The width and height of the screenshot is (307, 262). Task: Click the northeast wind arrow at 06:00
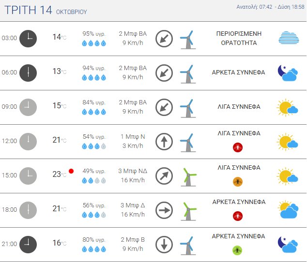164,73
